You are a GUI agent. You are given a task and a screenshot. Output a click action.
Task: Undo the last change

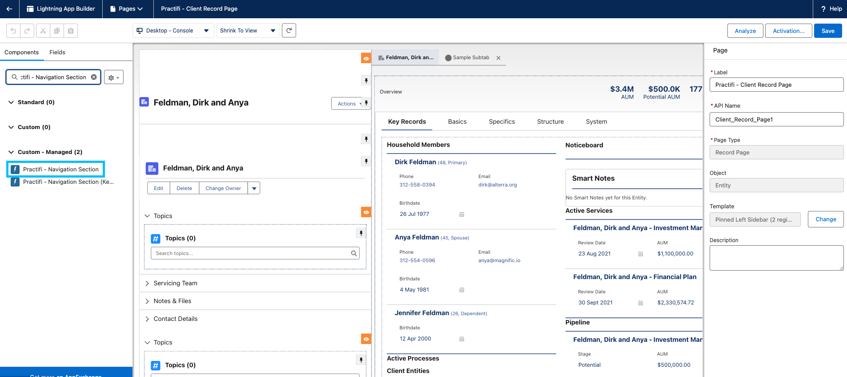(13, 31)
